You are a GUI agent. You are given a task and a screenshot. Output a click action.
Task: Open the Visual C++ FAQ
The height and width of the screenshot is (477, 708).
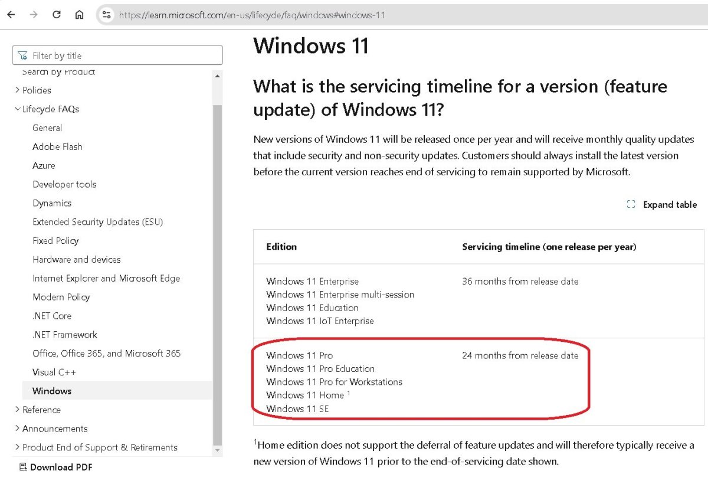[x=54, y=373]
